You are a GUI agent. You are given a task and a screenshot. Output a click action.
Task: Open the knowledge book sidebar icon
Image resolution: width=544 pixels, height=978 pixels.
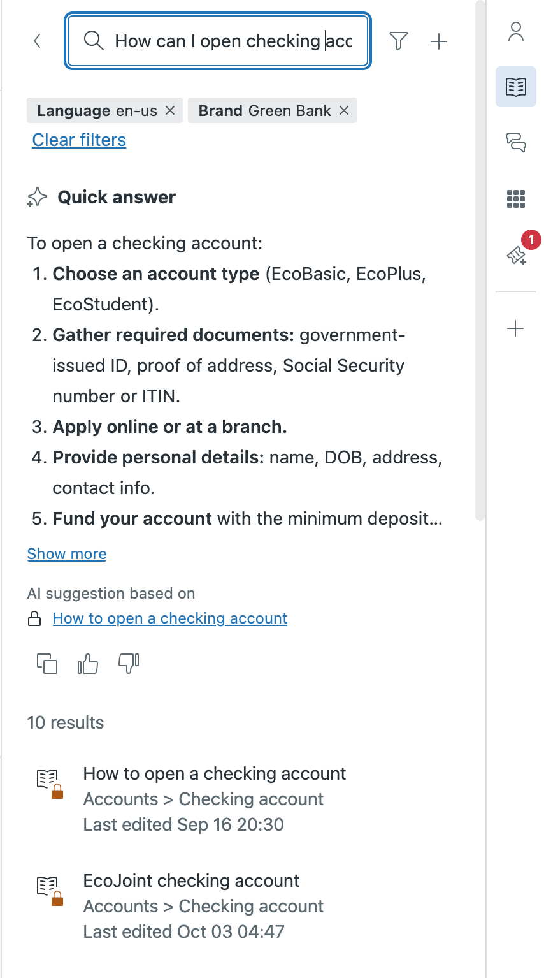[515, 87]
